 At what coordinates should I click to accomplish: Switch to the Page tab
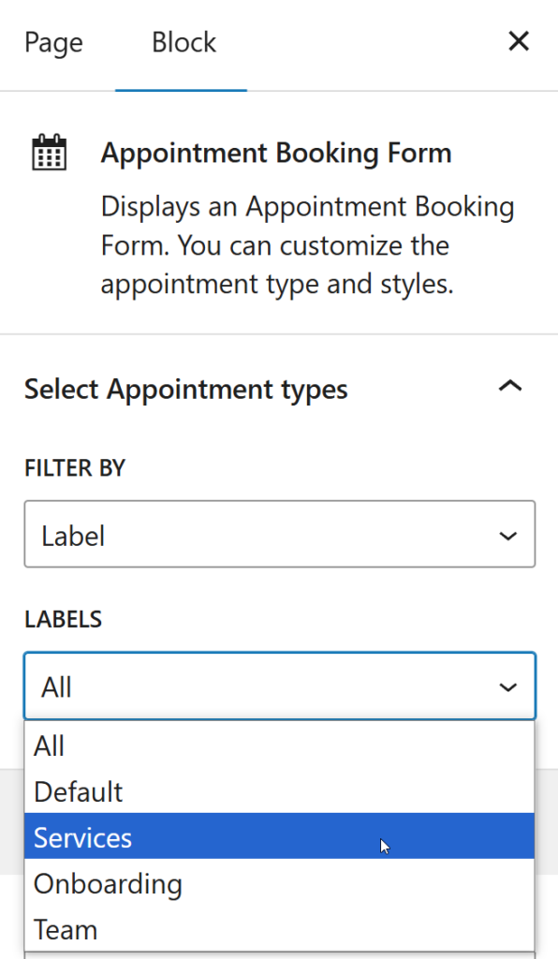[53, 42]
